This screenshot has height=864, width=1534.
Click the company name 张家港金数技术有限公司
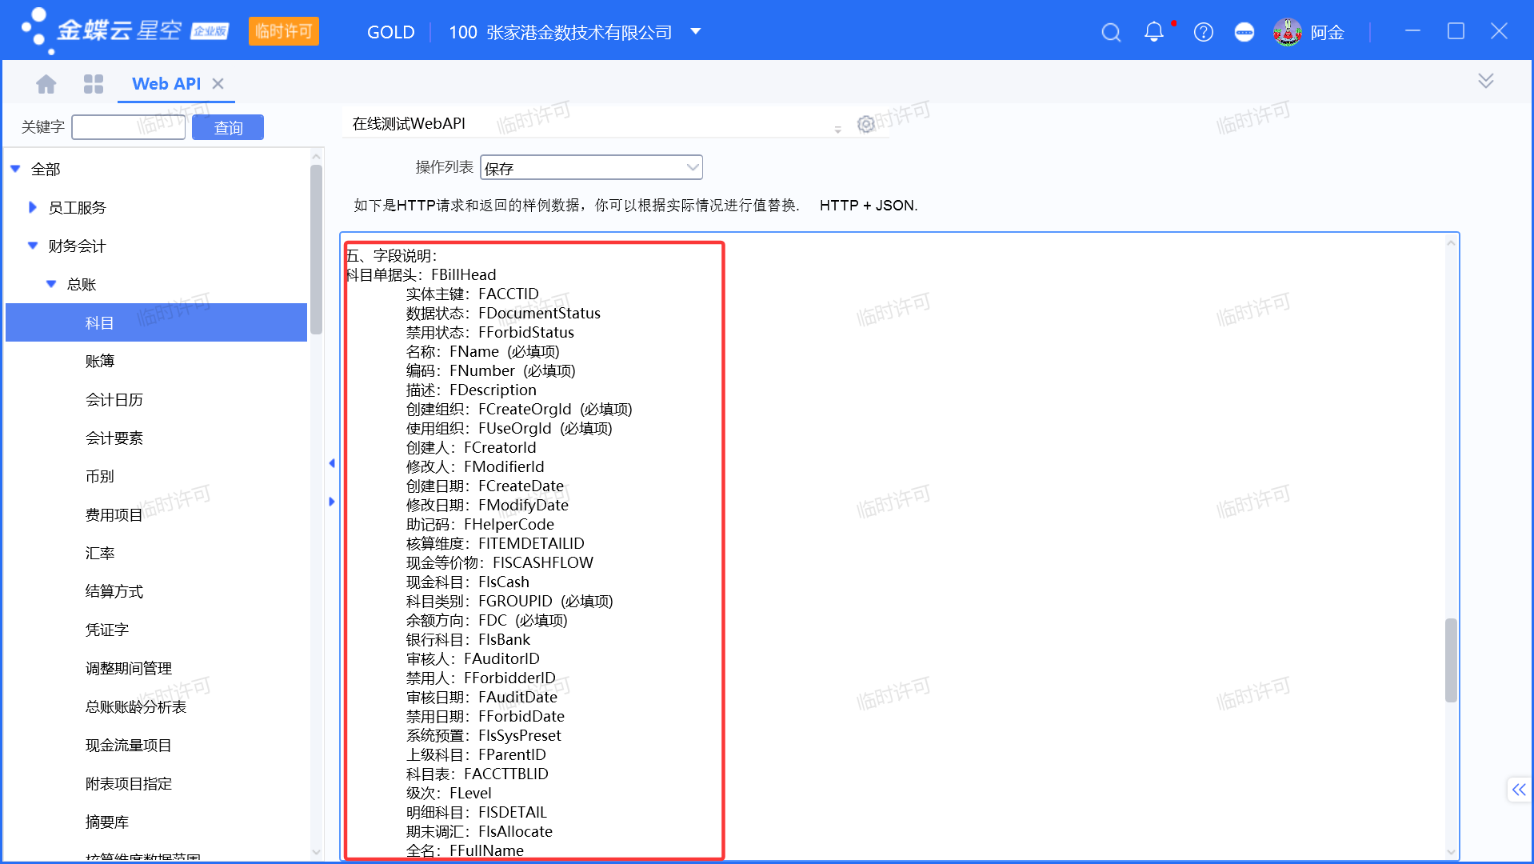579,32
